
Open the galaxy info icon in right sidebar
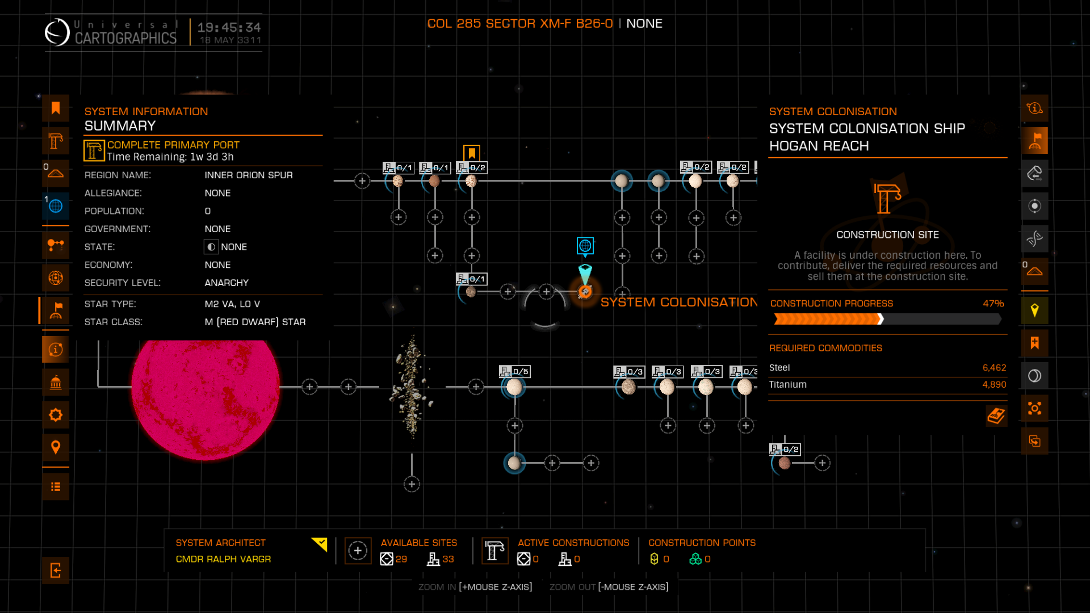point(1034,108)
